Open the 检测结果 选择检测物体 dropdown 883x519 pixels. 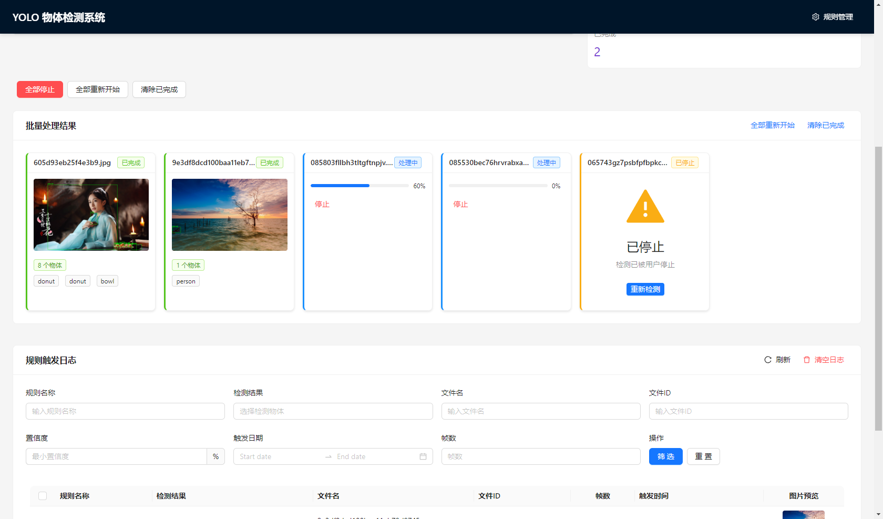click(333, 411)
